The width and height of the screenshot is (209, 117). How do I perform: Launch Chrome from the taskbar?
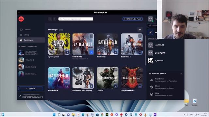point(102,114)
